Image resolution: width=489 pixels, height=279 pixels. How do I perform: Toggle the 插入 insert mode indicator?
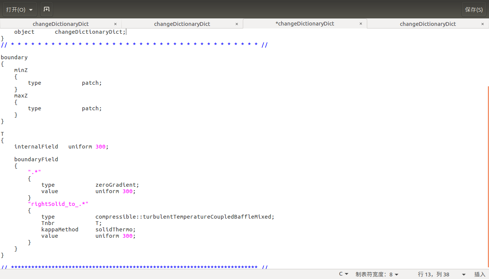(480, 274)
